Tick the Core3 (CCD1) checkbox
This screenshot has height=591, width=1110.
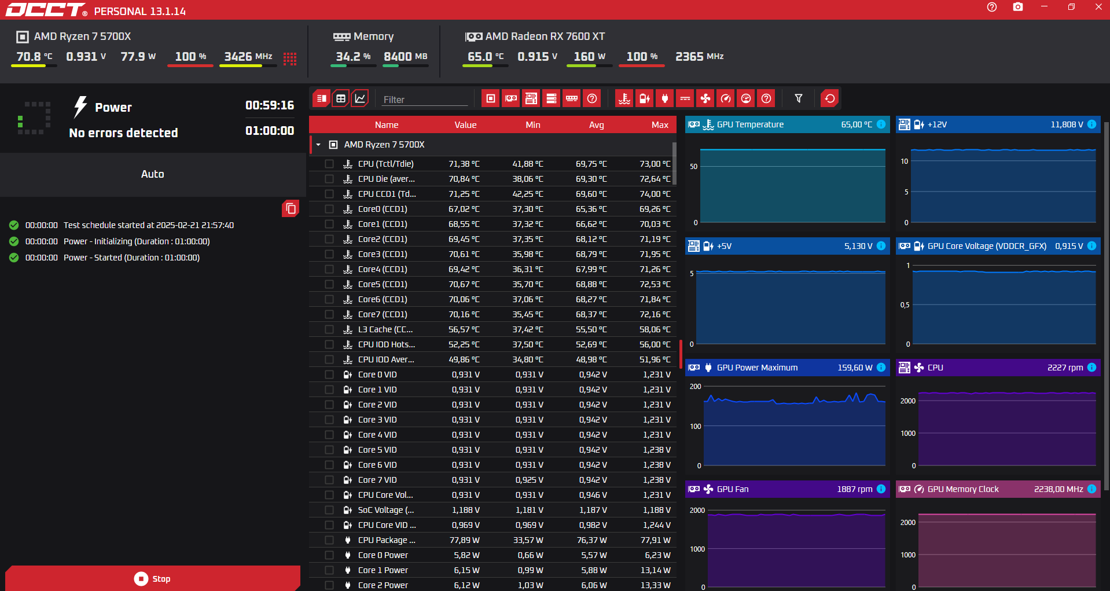coord(329,254)
